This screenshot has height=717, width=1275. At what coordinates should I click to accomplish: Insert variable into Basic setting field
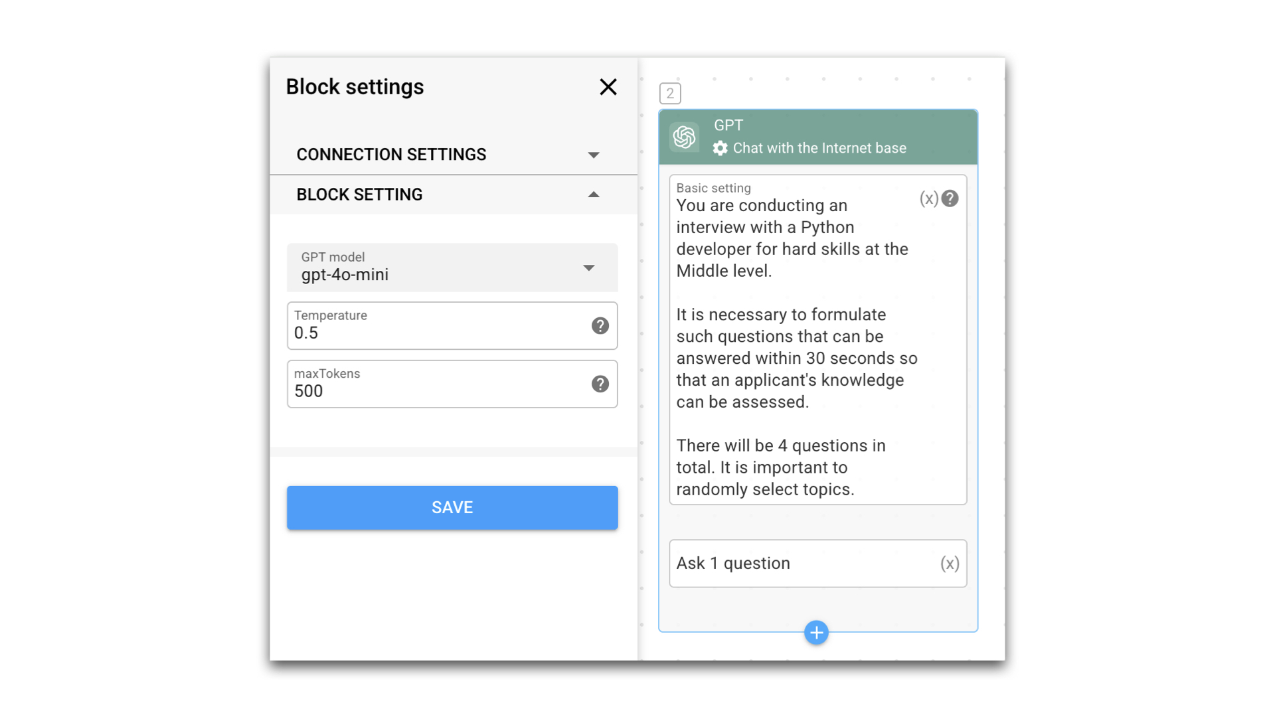coord(928,199)
